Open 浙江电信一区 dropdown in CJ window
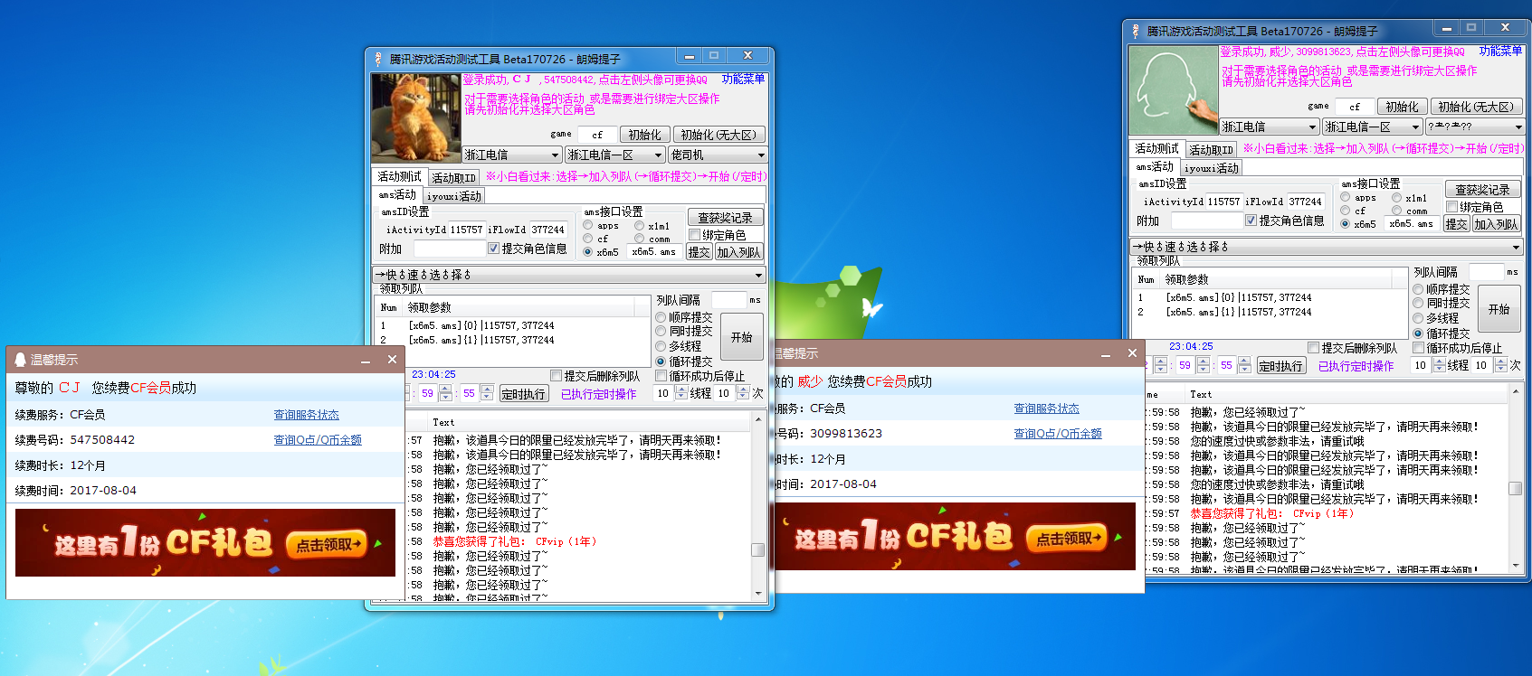 (615, 155)
